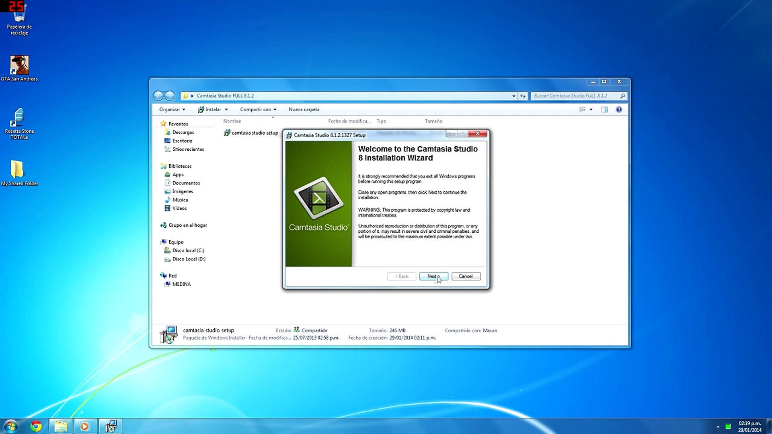Screen dimensions: 772x434
Task: Expand the address bar history dropdown
Action: pos(513,96)
